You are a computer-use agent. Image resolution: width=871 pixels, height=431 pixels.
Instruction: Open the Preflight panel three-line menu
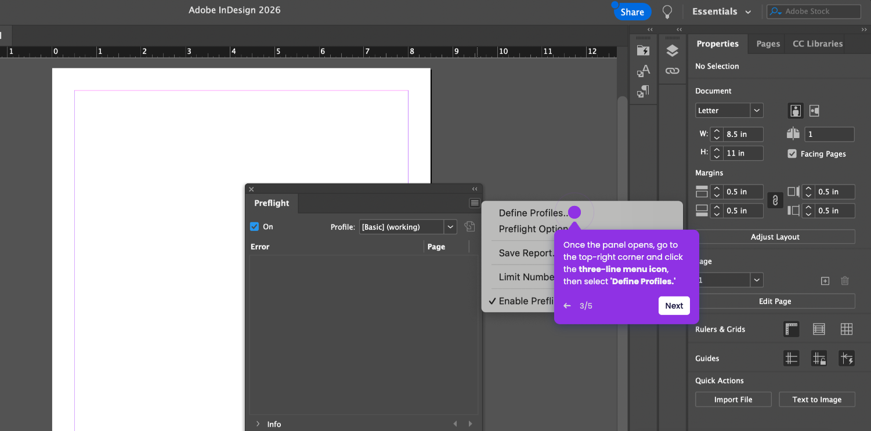pyautogui.click(x=475, y=203)
